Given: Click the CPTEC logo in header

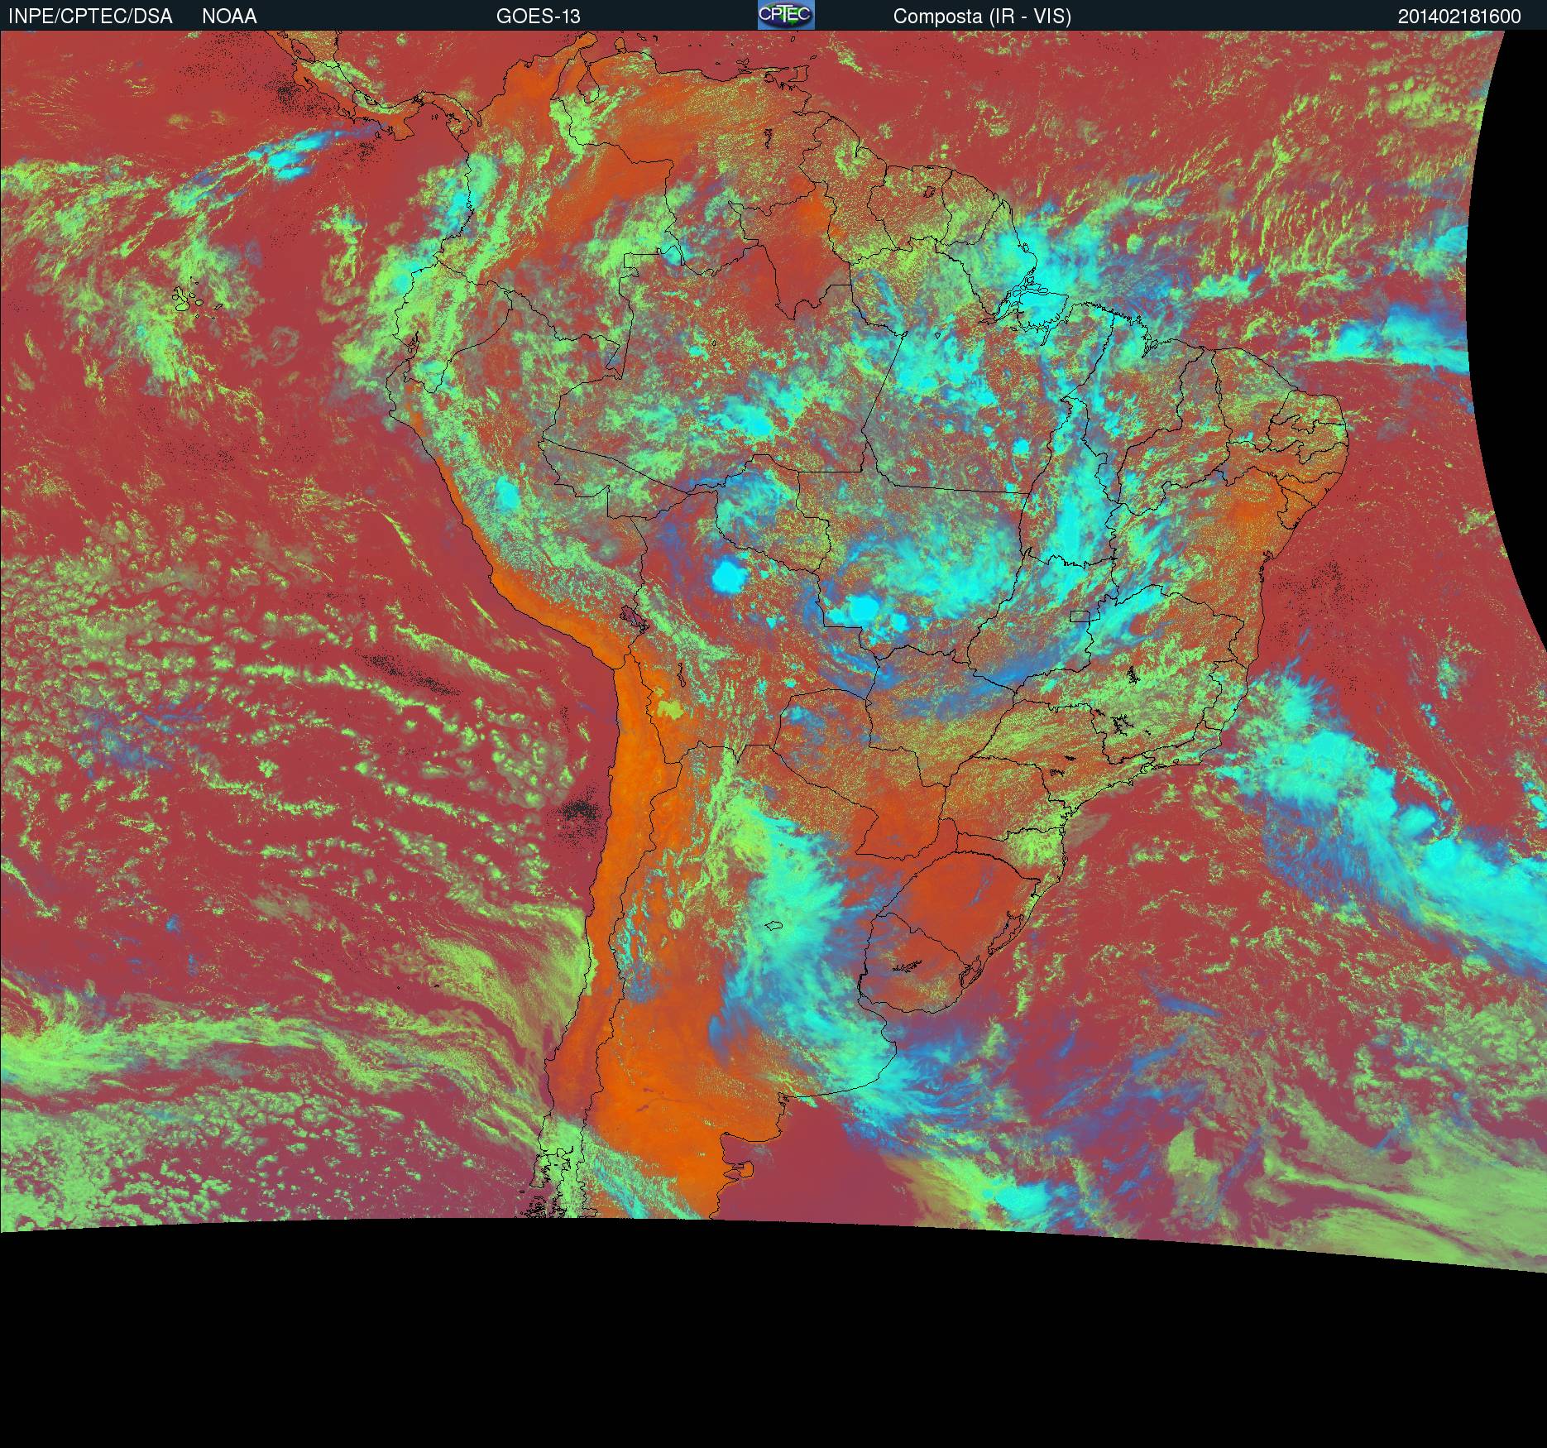Looking at the screenshot, I should (x=786, y=15).
